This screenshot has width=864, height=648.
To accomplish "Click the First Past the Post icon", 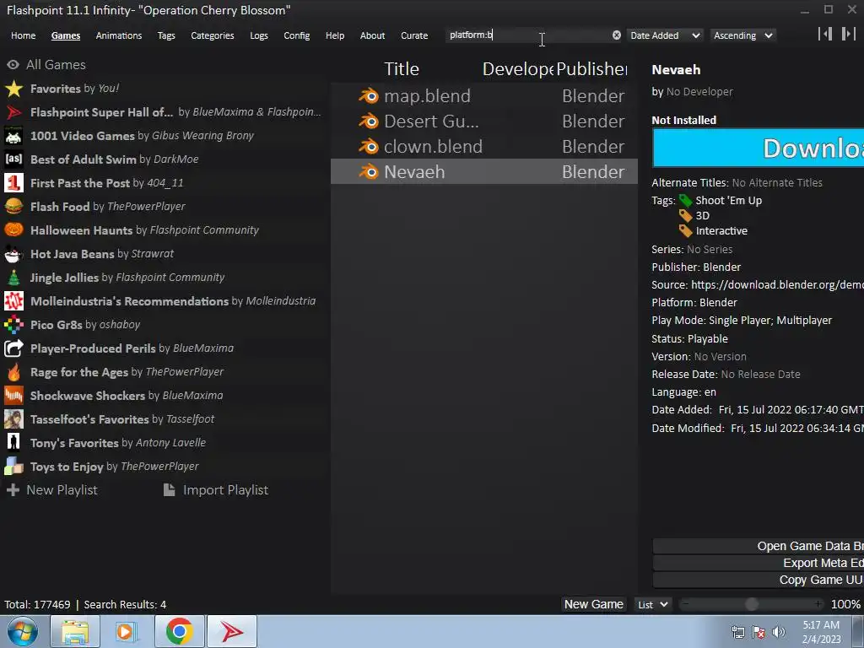I will [x=13, y=183].
